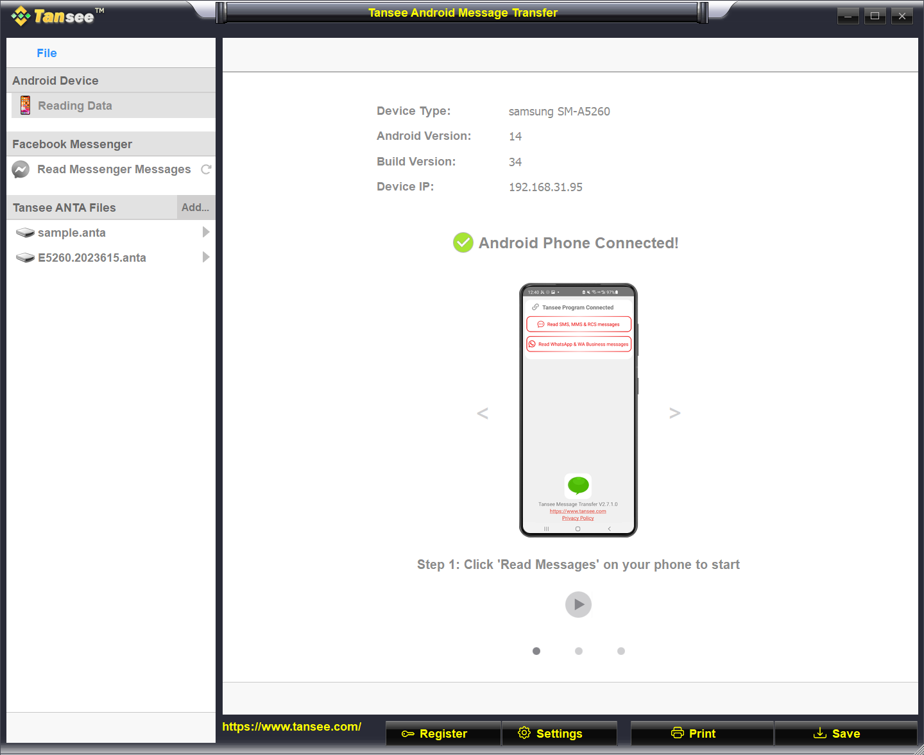Select Read Messenger Messages in the sidebar

click(114, 169)
